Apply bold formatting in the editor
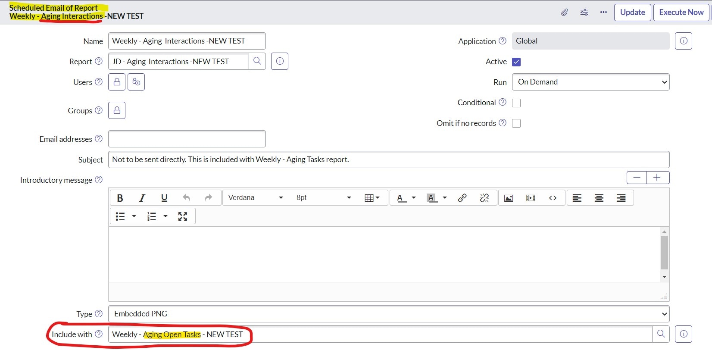Viewport: 712px width, 350px height. 120,198
